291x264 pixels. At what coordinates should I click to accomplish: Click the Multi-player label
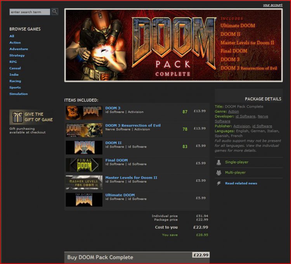coord(236,173)
